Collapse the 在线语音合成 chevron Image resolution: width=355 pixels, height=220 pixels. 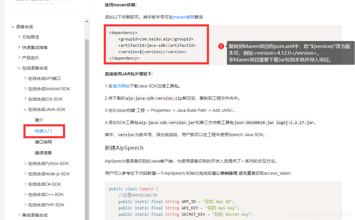tap(19, 68)
